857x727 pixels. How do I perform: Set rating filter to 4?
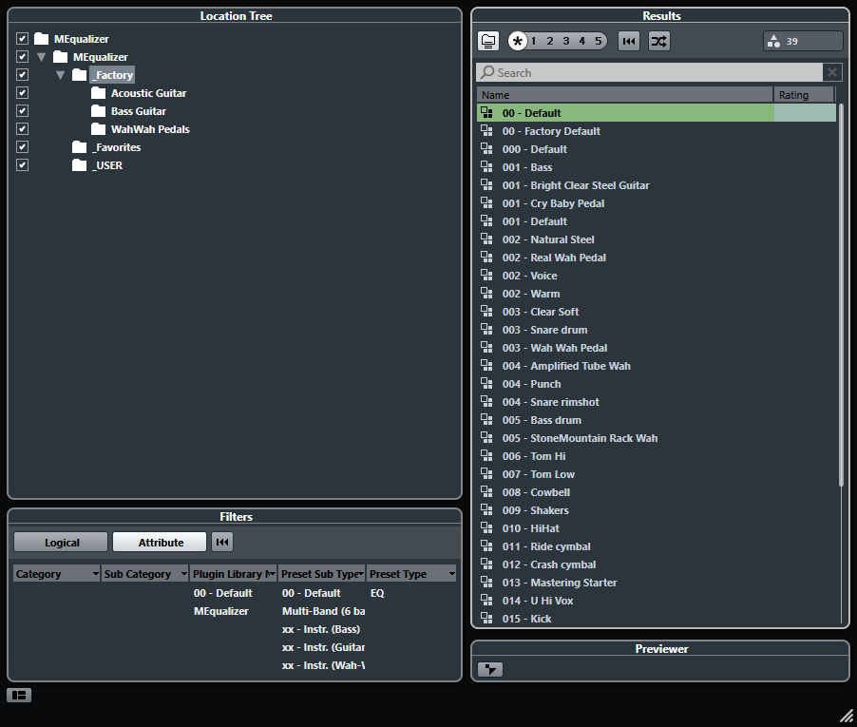coord(582,41)
